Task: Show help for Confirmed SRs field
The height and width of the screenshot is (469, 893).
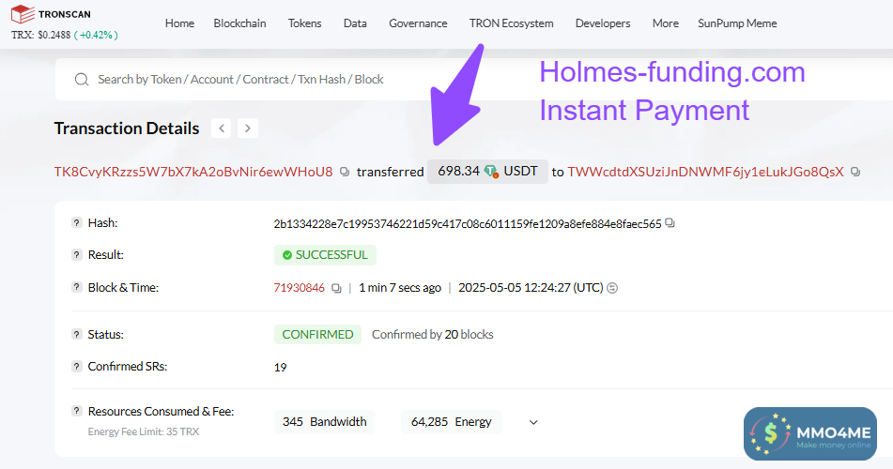Action: (76, 366)
